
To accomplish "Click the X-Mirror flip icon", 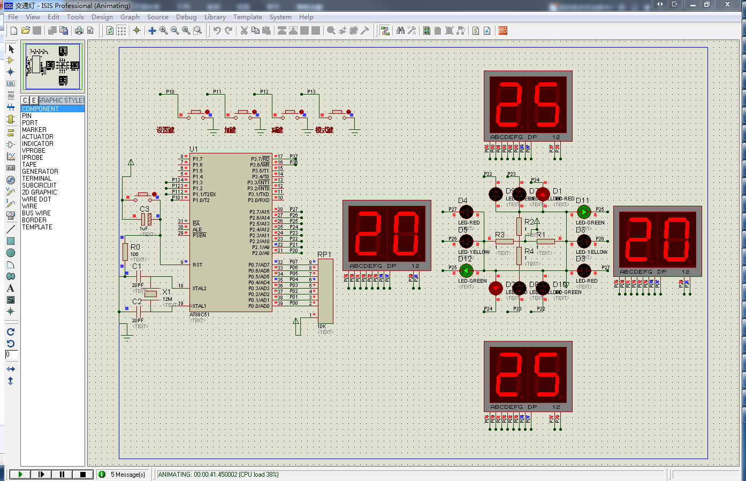I will point(11,369).
